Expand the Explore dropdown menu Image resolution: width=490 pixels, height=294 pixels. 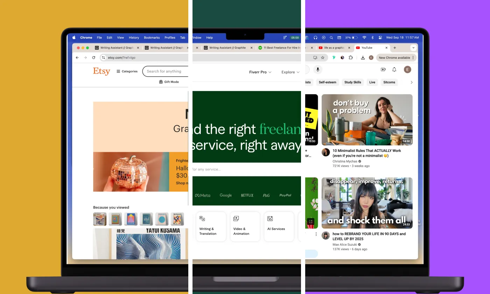[290, 72]
